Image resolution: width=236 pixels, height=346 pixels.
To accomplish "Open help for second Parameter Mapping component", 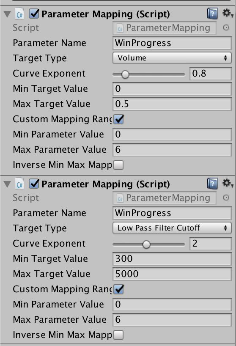I will (x=212, y=184).
